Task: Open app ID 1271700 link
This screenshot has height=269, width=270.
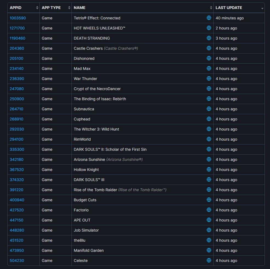Action: (x=17, y=28)
